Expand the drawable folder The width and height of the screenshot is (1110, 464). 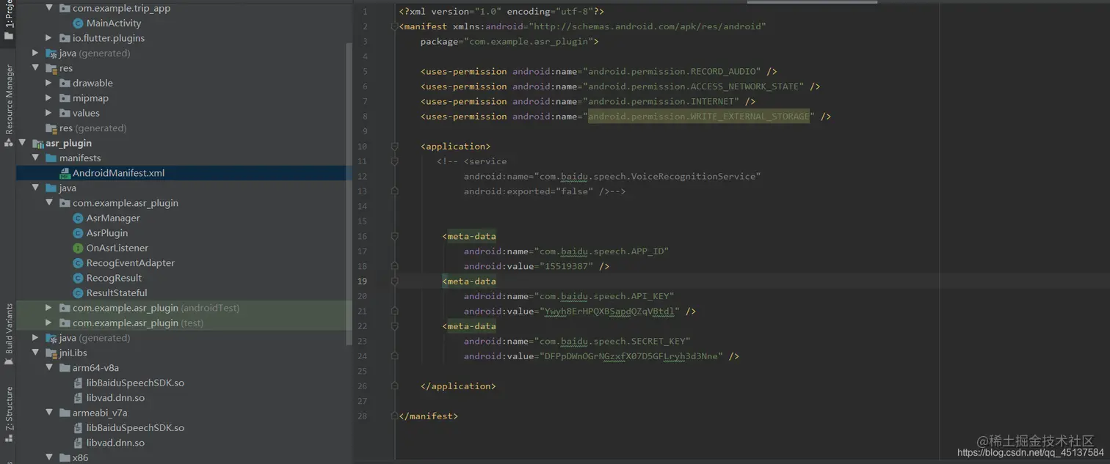pyautogui.click(x=48, y=83)
